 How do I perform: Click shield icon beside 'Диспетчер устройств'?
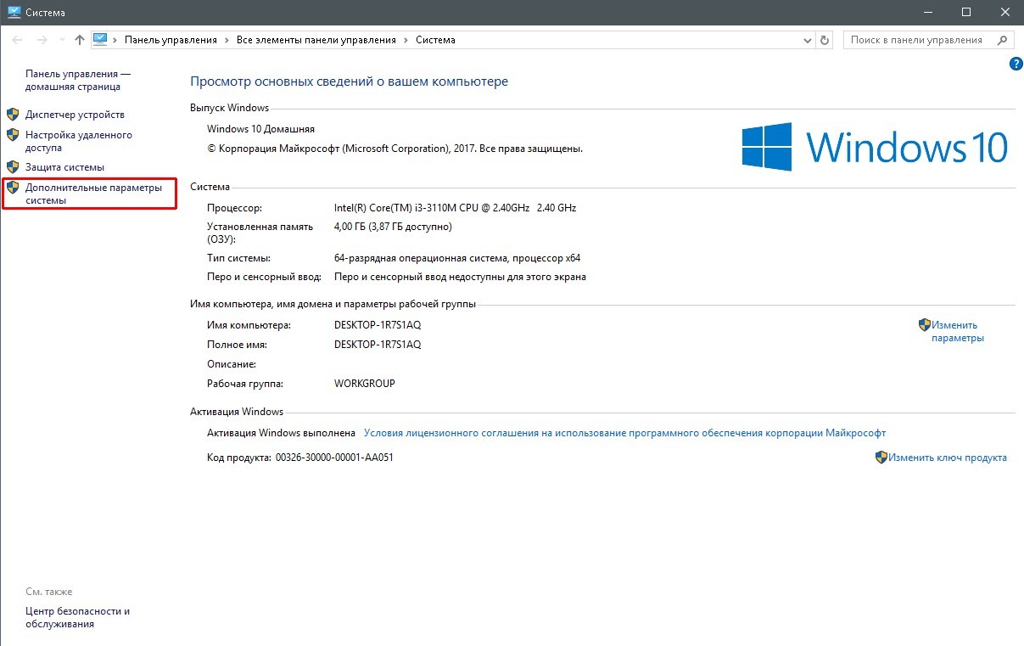(13, 114)
